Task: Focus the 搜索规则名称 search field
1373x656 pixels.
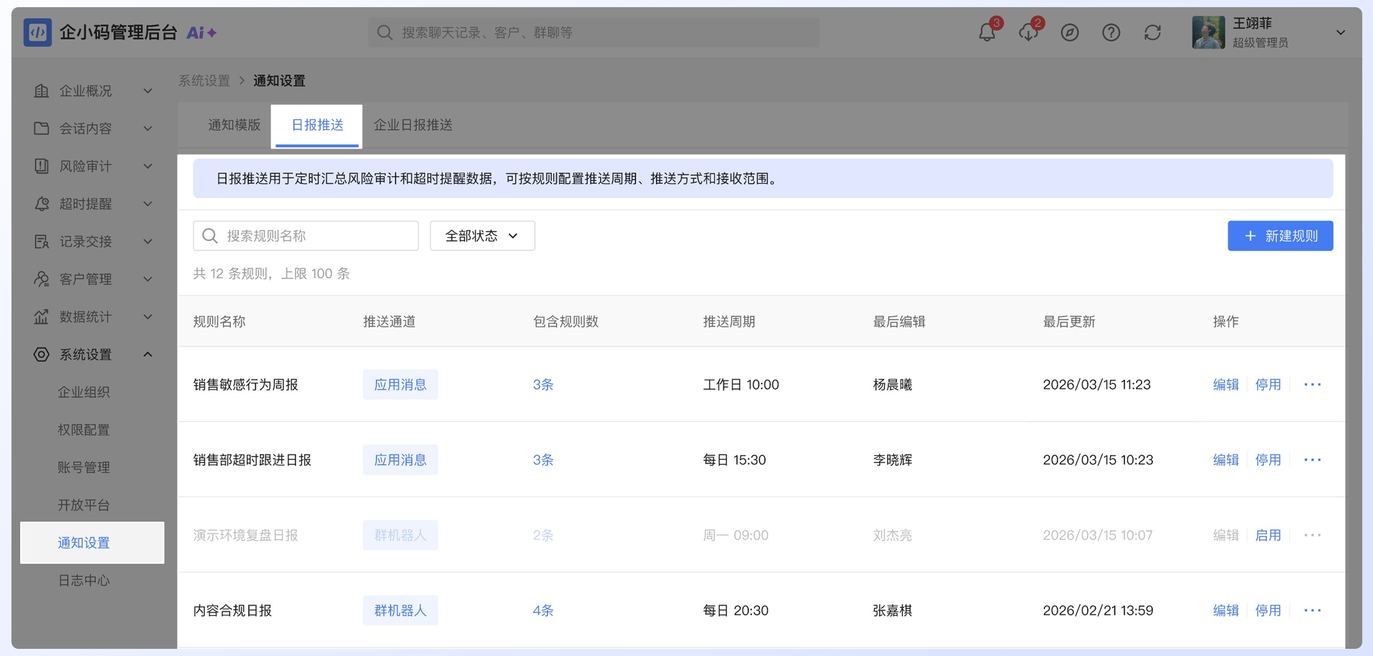Action: click(305, 236)
